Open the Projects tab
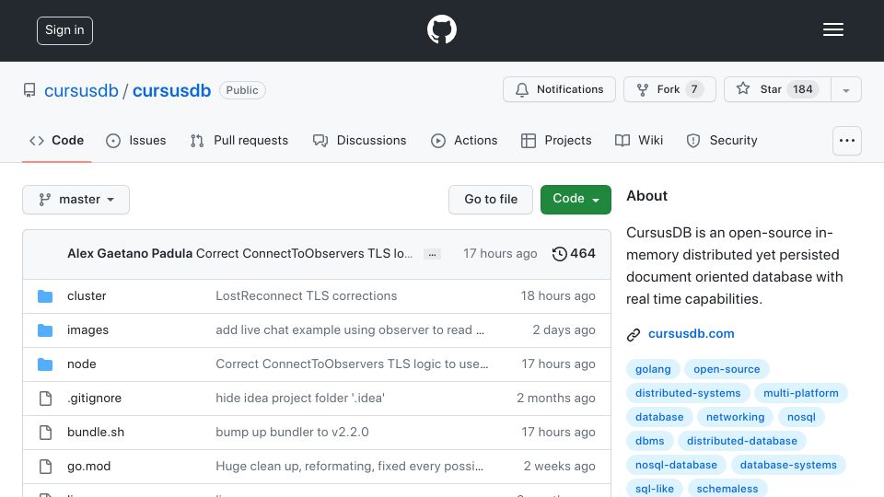884x497 pixels. 556,140
